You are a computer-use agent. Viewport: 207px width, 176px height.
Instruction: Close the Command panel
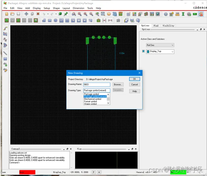point(71,149)
